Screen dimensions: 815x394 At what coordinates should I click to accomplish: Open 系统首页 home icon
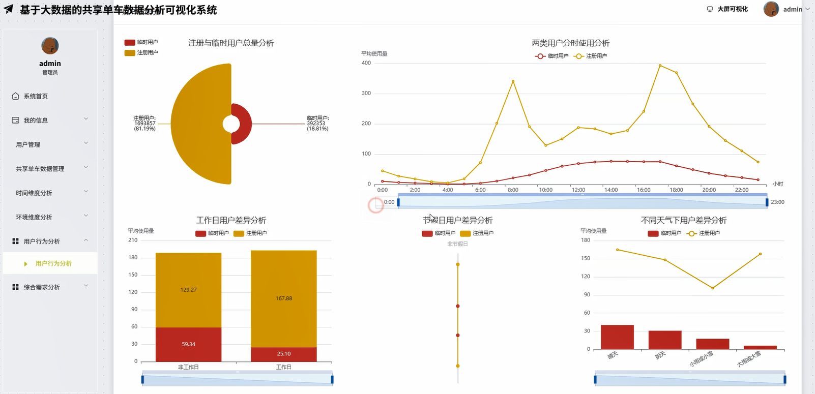point(15,96)
